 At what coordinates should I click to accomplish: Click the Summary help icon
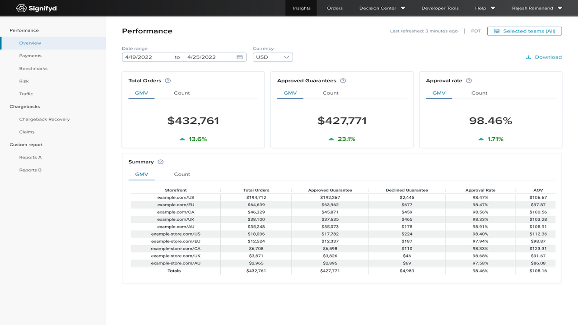pos(160,162)
